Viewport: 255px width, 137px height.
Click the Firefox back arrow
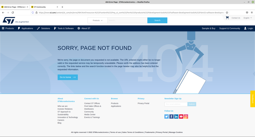coord(3,13)
